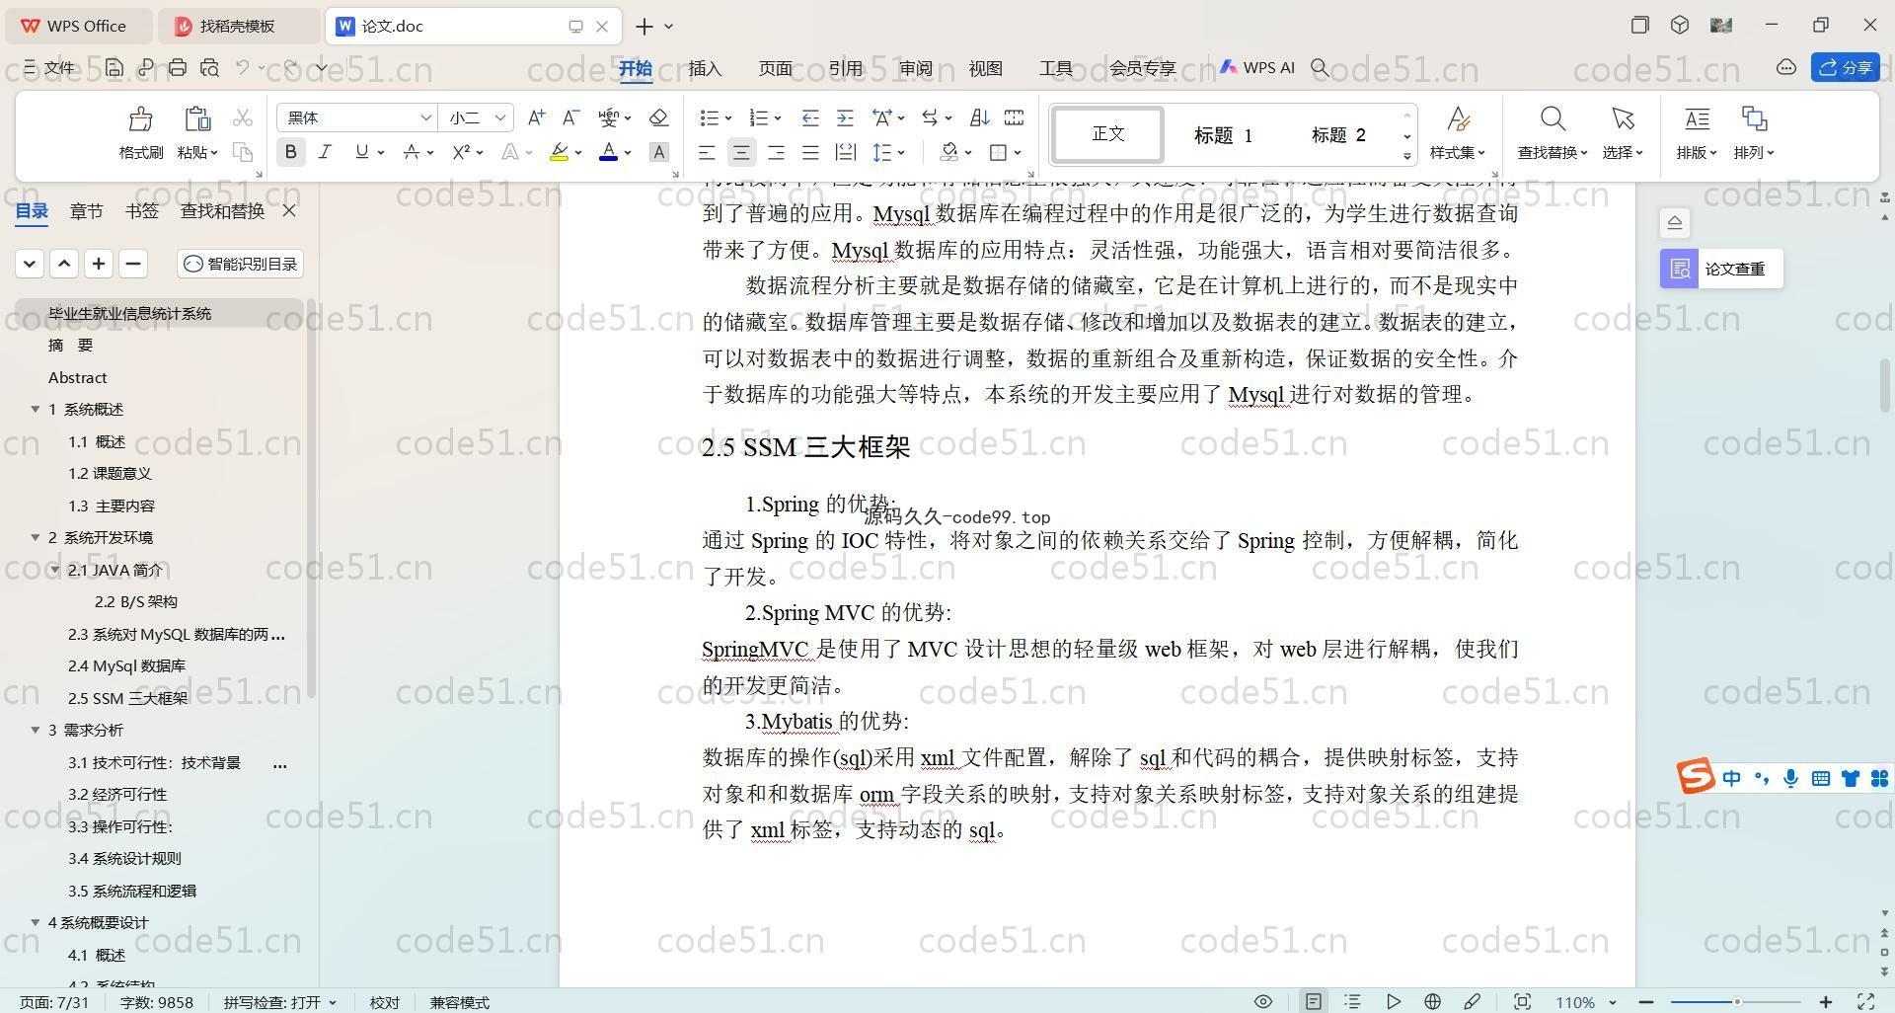The image size is (1895, 1013).
Task: Toggle page layout view in status bar
Action: [x=1314, y=1001]
